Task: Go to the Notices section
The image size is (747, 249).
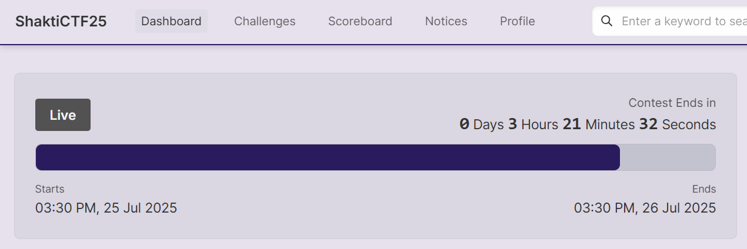Action: 446,21
